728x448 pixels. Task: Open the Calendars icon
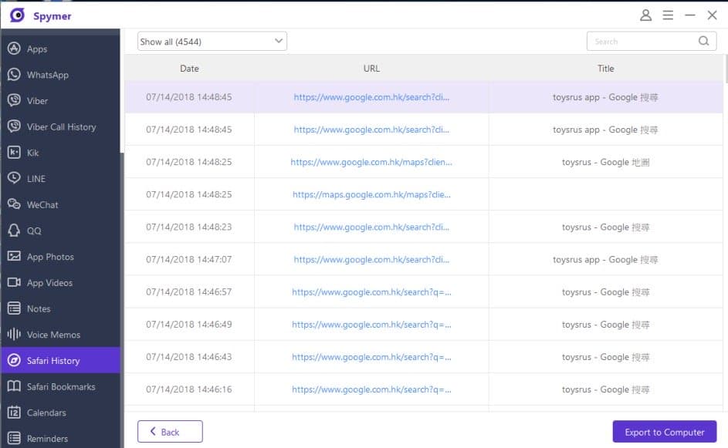coord(14,412)
